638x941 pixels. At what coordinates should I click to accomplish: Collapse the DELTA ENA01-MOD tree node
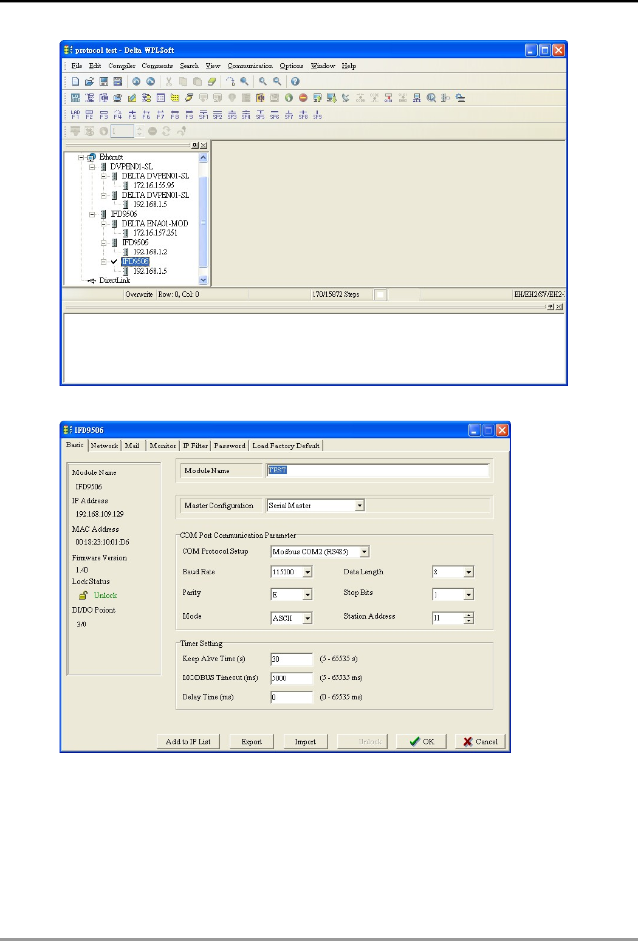click(x=104, y=223)
